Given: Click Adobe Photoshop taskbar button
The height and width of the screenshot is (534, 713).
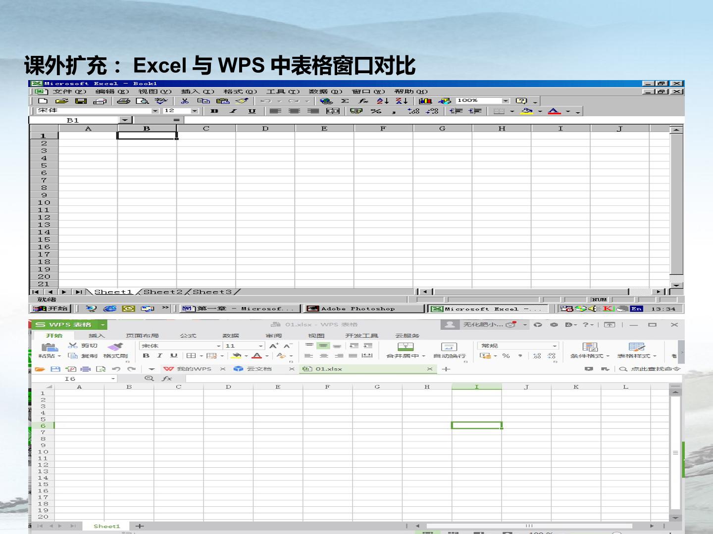Looking at the screenshot, I should point(364,309).
